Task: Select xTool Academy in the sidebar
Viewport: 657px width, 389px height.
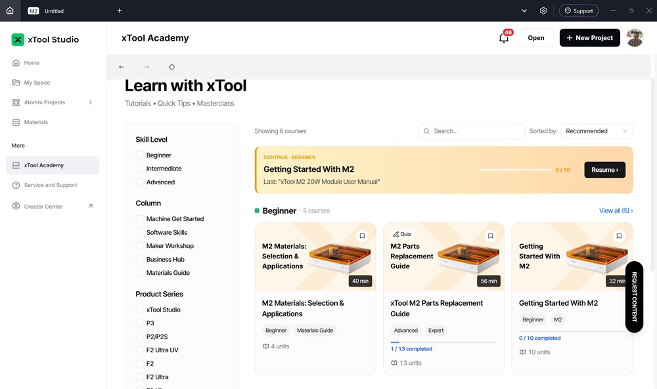Action: click(x=53, y=165)
